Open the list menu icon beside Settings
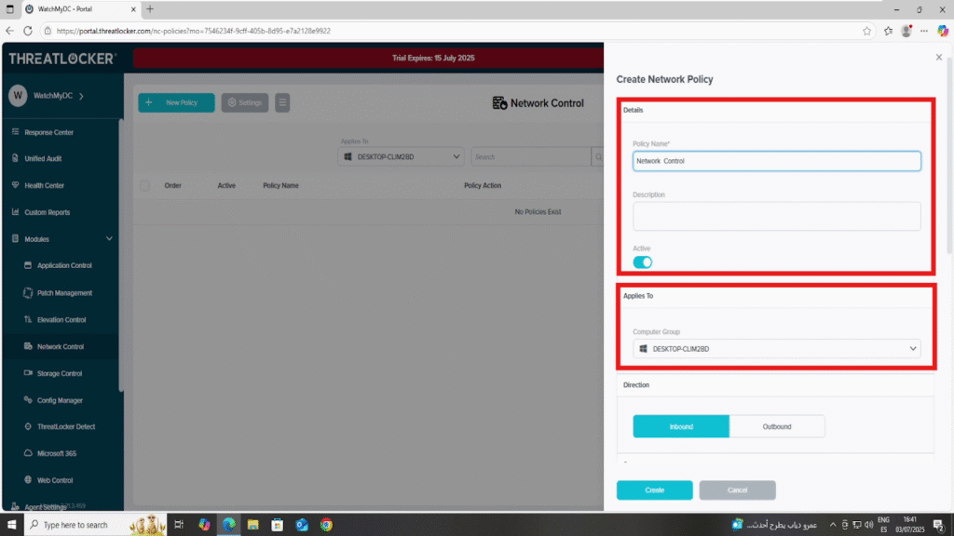Screen dimensions: 954x536 (x=282, y=102)
